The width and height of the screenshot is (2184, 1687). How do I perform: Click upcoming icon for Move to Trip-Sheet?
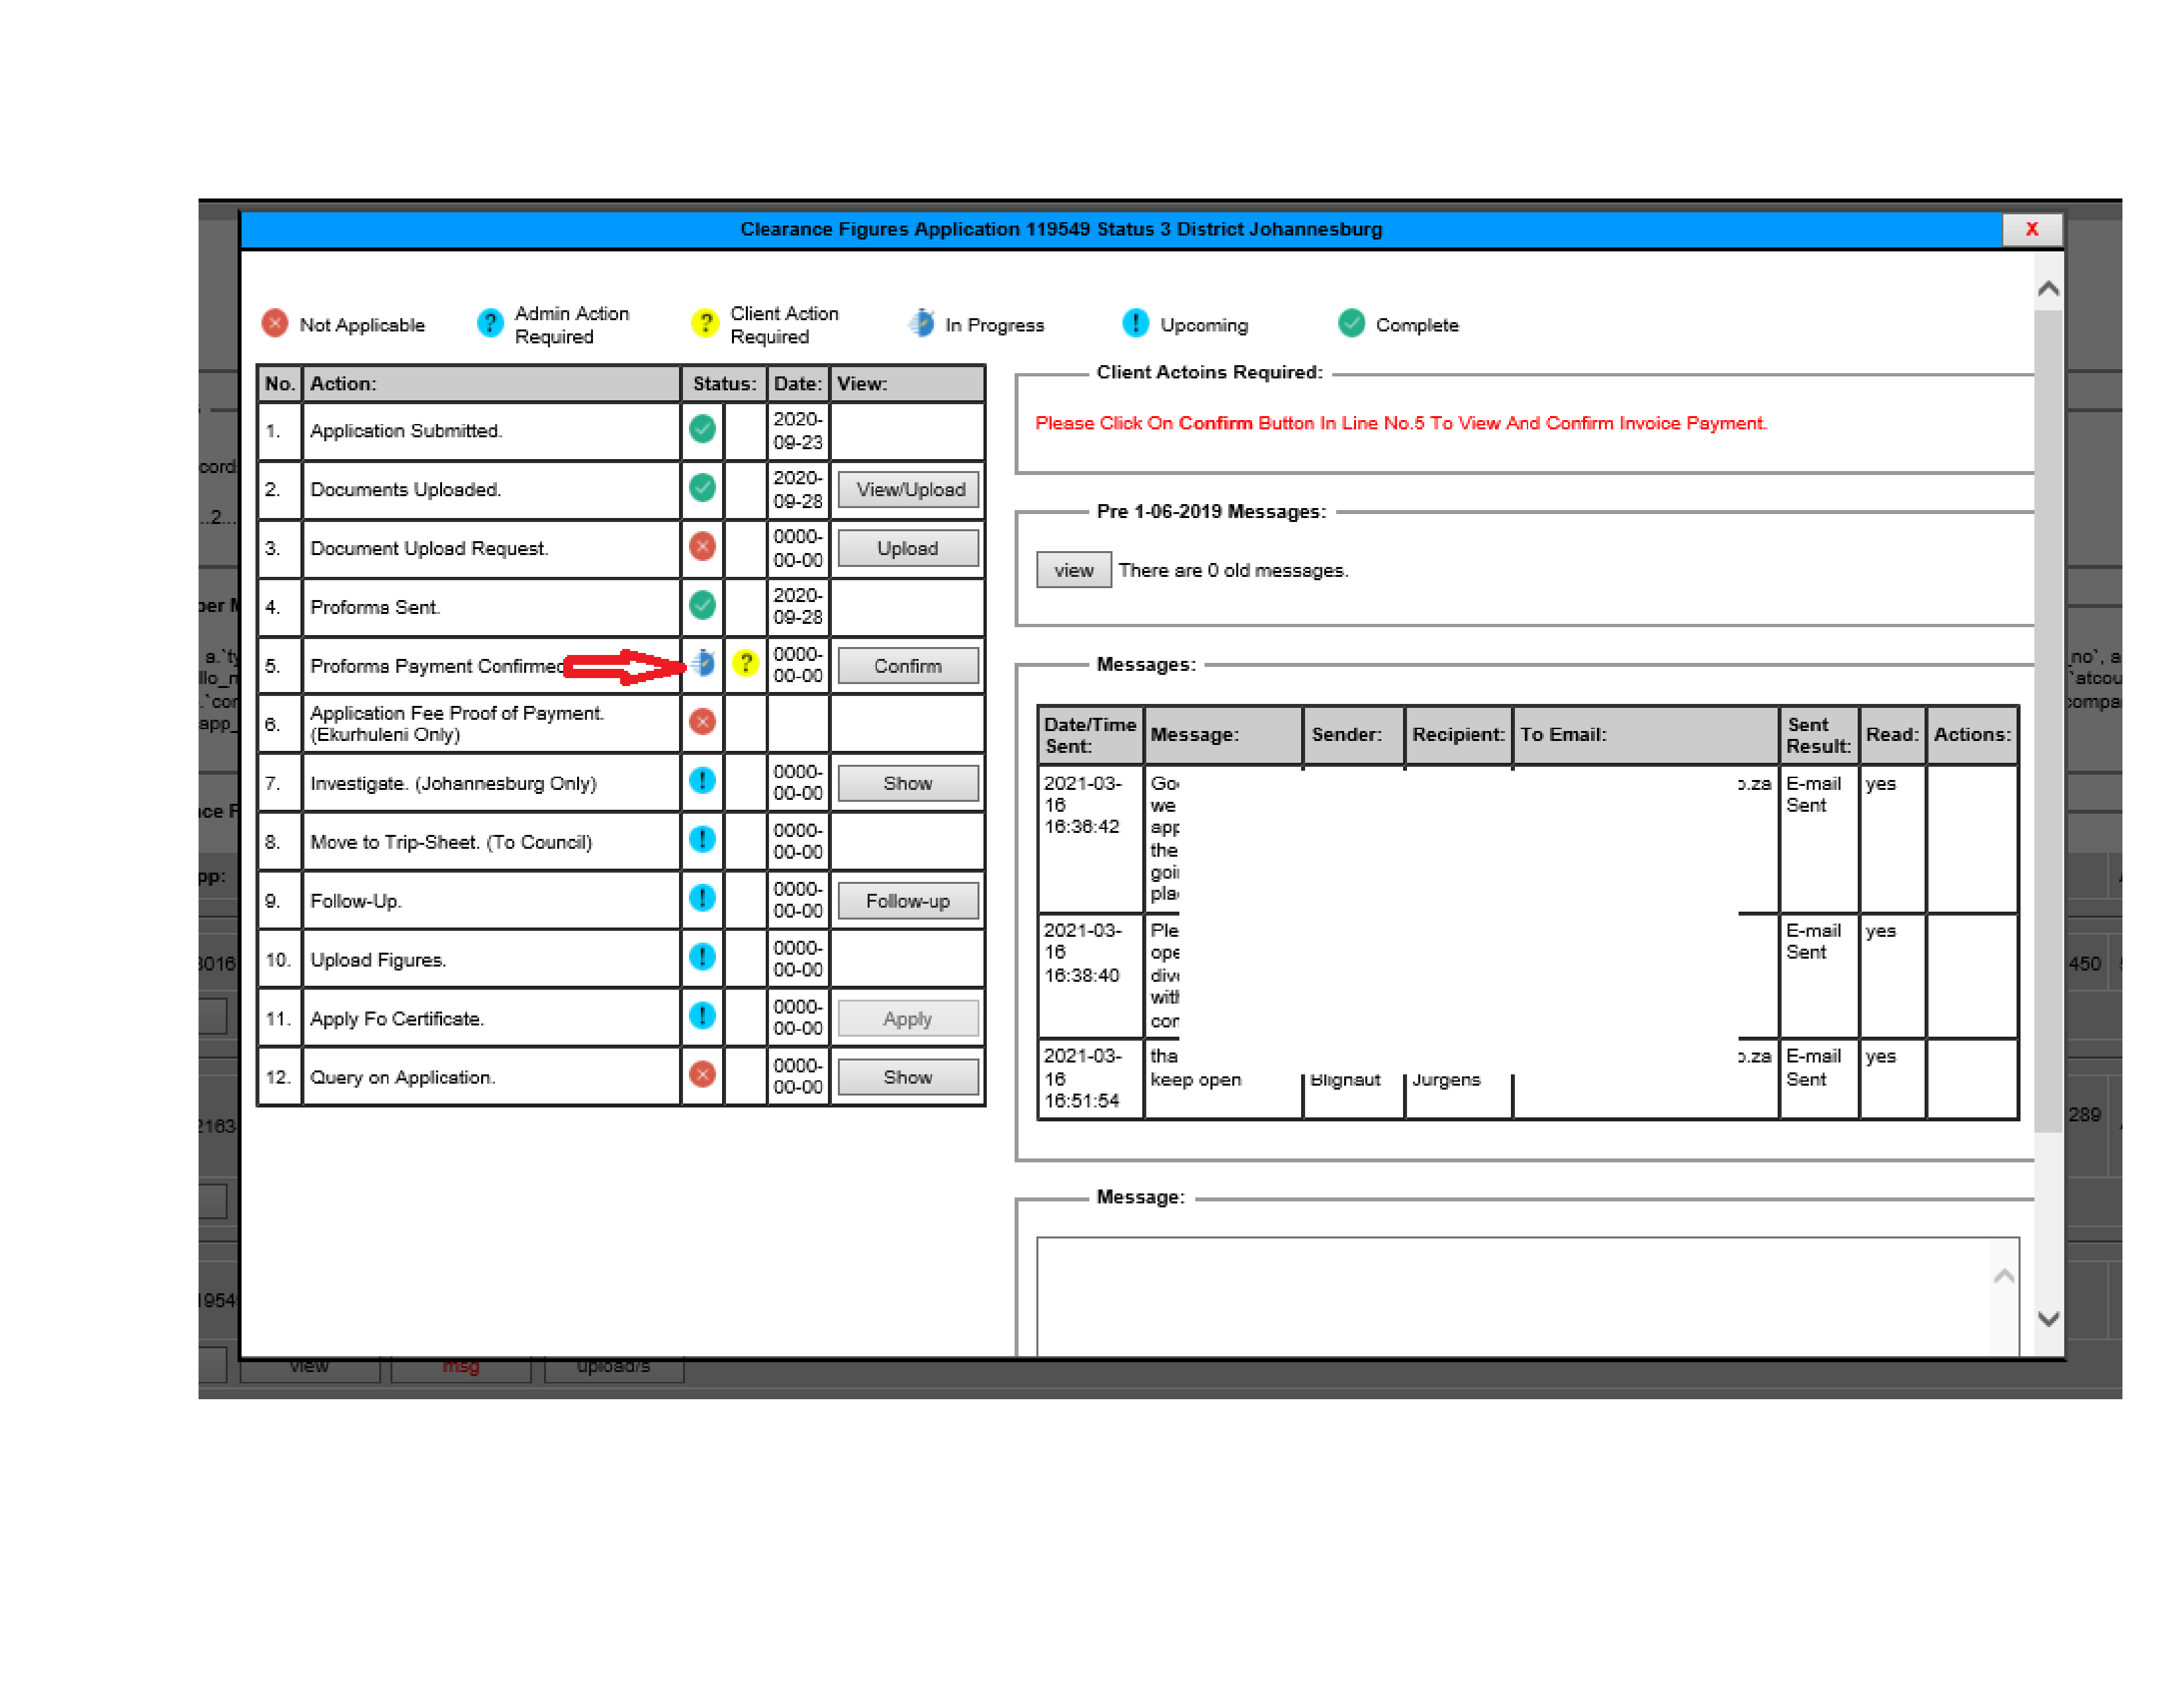coord(702,840)
